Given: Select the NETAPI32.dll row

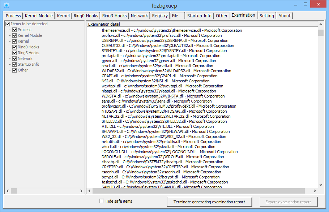Looking at the screenshot, I should 166,116.
